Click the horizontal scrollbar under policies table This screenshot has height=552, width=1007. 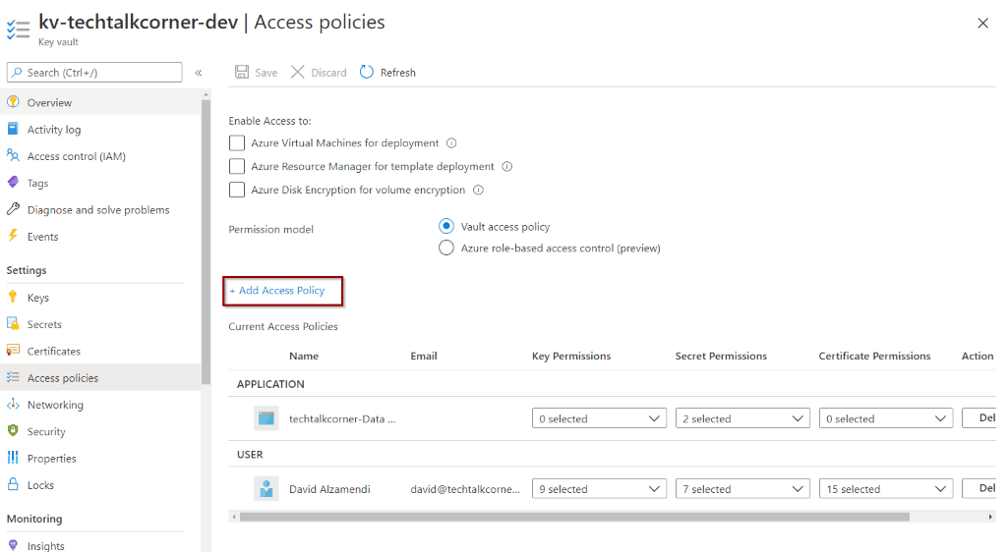(x=574, y=517)
